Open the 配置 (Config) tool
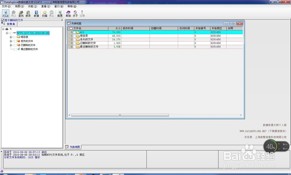The image size is (291, 175). [x=60, y=14]
